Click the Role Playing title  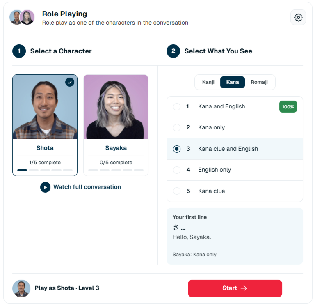coord(64,14)
